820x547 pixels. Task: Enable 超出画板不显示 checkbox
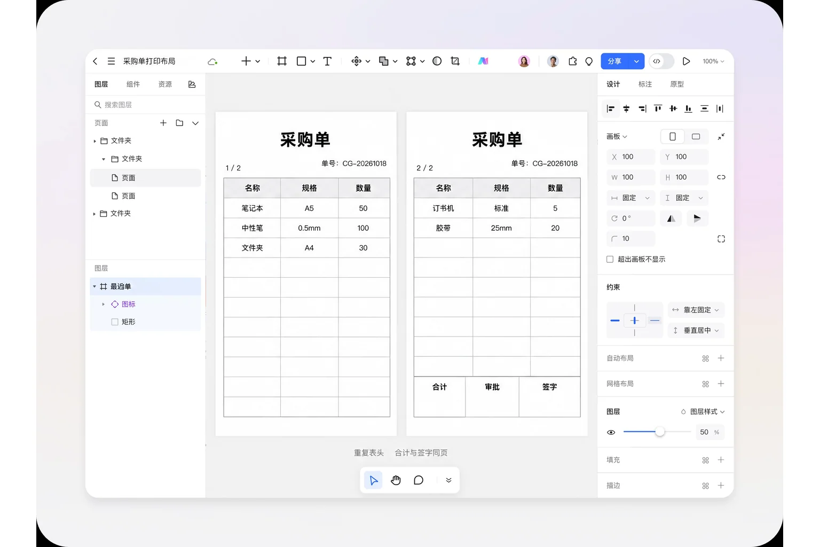point(610,259)
